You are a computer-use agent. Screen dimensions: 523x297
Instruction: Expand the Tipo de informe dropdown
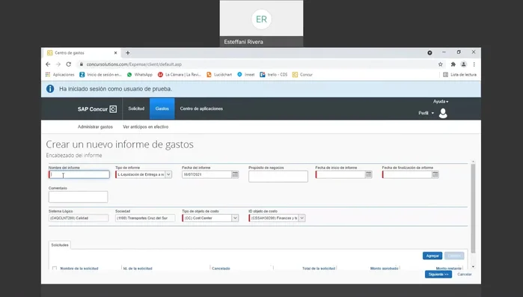[x=168, y=174]
